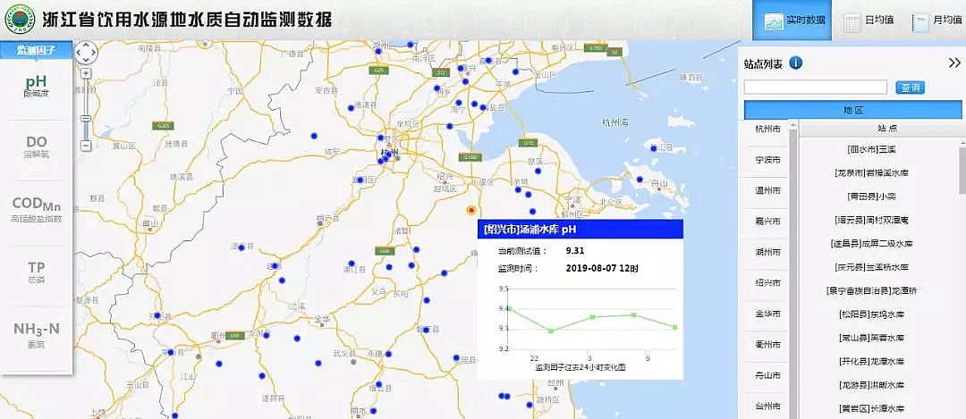Click the site logo in the header
The width and height of the screenshot is (966, 419).
[16, 21]
